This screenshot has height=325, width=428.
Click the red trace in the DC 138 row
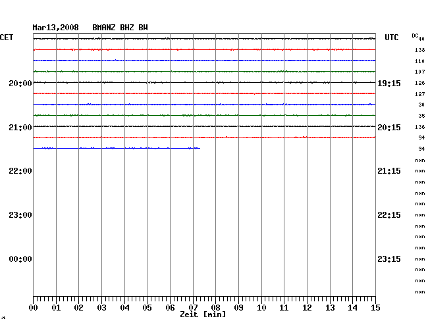(204, 49)
